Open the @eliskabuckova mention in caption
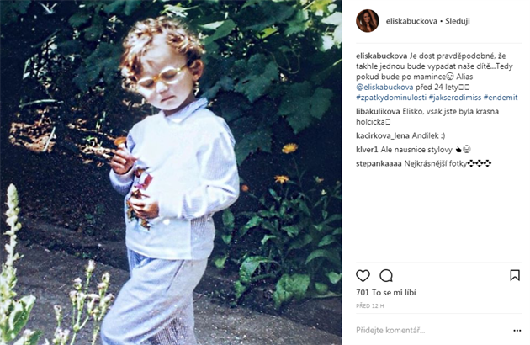Screen dimensions: 530x345 point(384,88)
